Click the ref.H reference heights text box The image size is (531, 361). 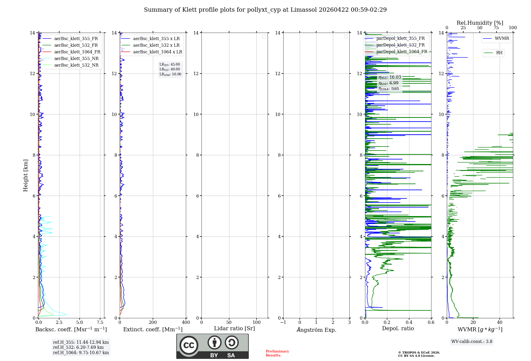[81, 347]
